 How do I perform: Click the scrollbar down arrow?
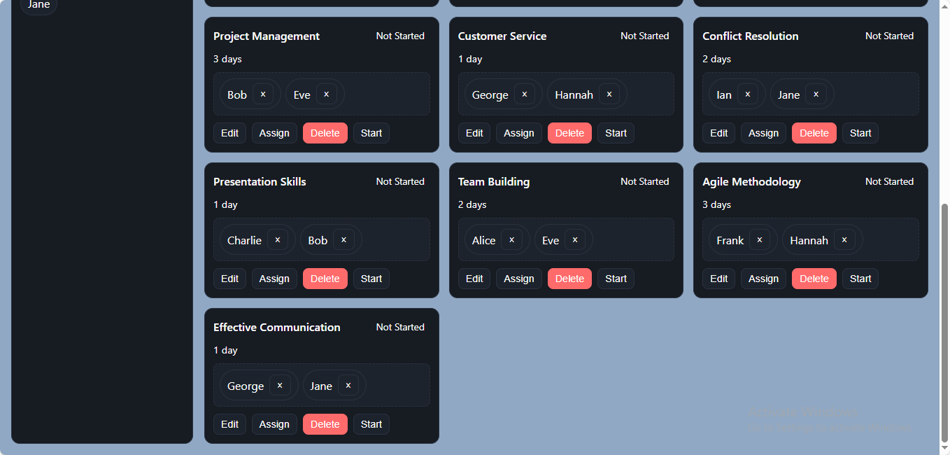click(x=944, y=449)
